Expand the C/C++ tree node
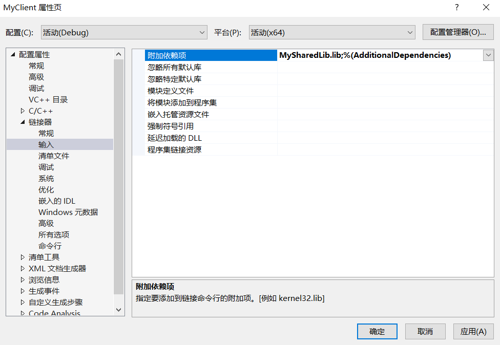The width and height of the screenshot is (500, 345). pyautogui.click(x=23, y=111)
